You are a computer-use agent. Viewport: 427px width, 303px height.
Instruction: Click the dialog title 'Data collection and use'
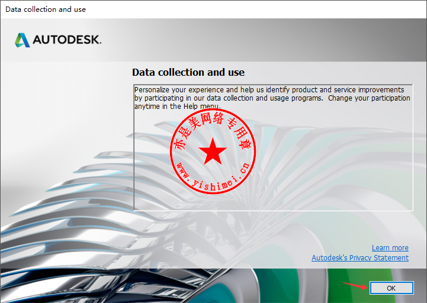(x=46, y=9)
